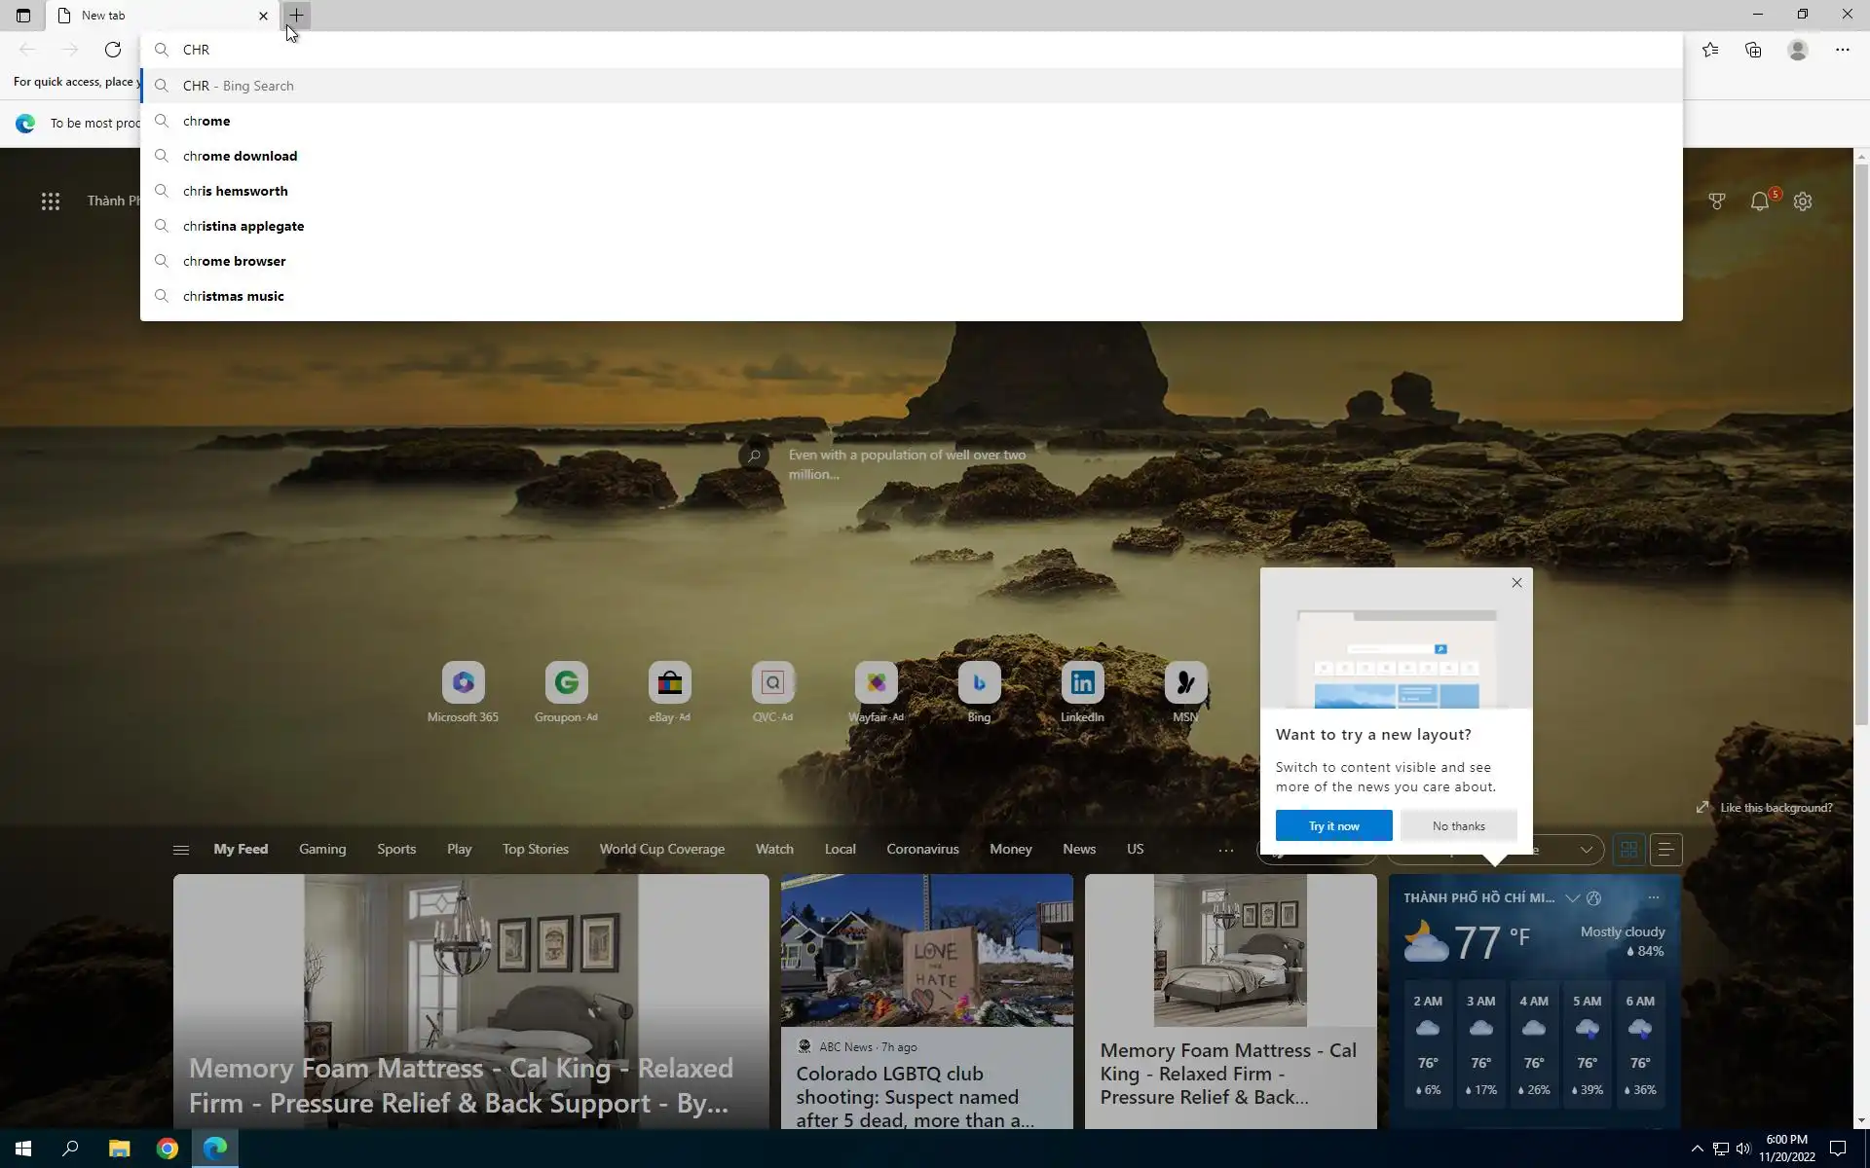The image size is (1870, 1168).
Task: Expand the feed layout dropdown arrow
Action: click(x=1586, y=850)
